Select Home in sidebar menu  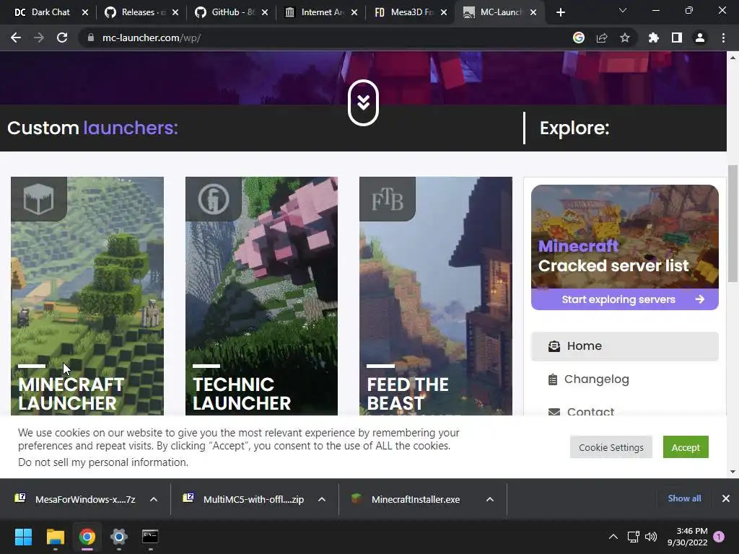pos(625,346)
